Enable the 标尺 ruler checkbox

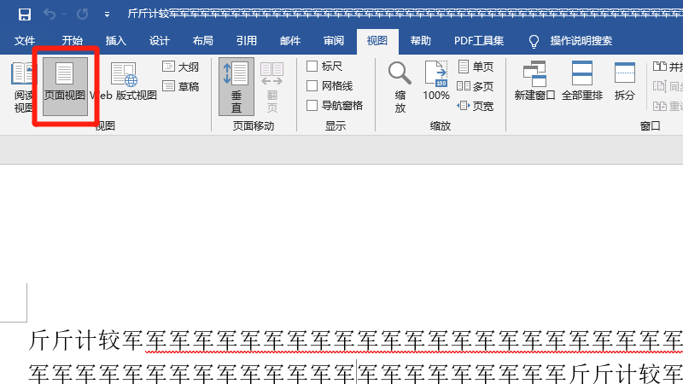(312, 67)
